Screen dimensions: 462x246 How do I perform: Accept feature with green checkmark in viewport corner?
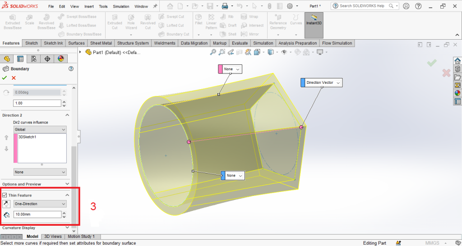pos(432,63)
